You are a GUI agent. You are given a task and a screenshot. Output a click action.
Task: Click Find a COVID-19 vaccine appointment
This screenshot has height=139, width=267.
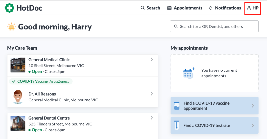(215, 106)
